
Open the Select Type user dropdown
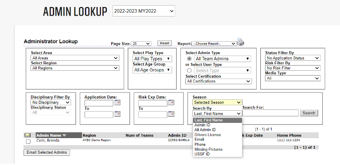[x=222, y=70]
